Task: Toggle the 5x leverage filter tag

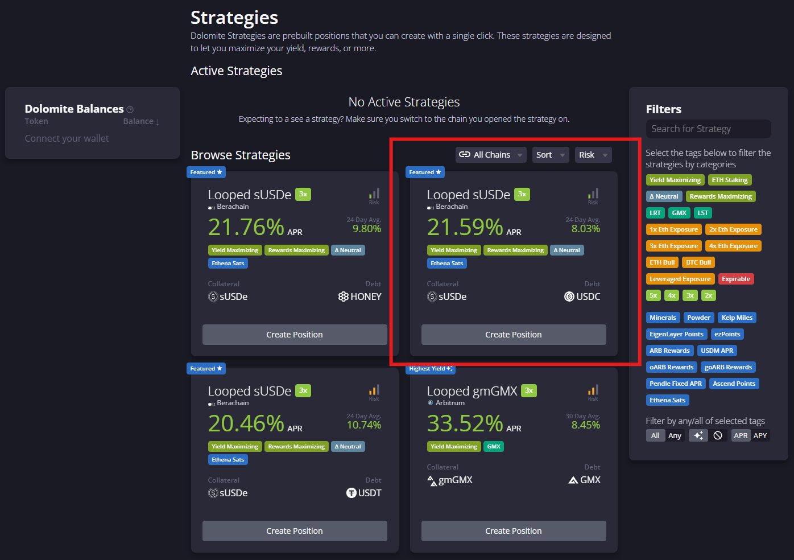Action: coord(654,295)
